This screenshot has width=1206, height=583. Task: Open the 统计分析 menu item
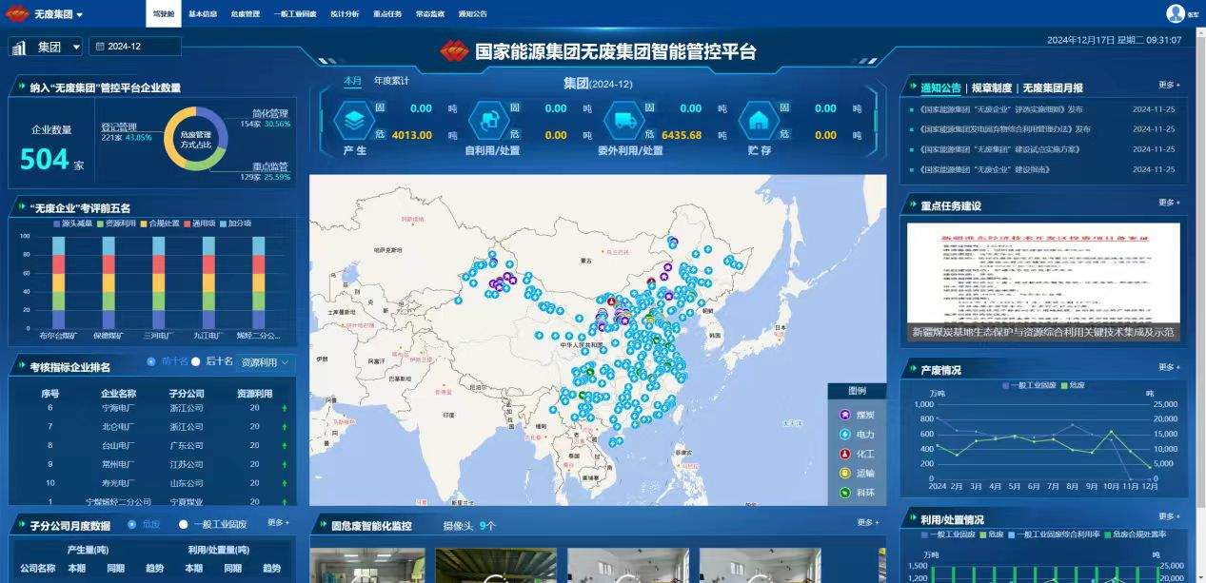point(345,14)
